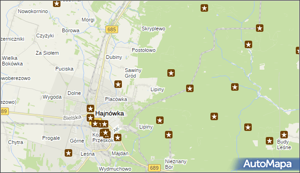Screen dimensions: 300x173
Task: Select the Skryplewo place label
Action: point(153,29)
